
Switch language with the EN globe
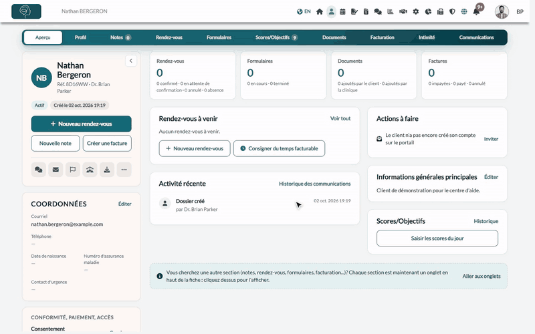(x=304, y=11)
